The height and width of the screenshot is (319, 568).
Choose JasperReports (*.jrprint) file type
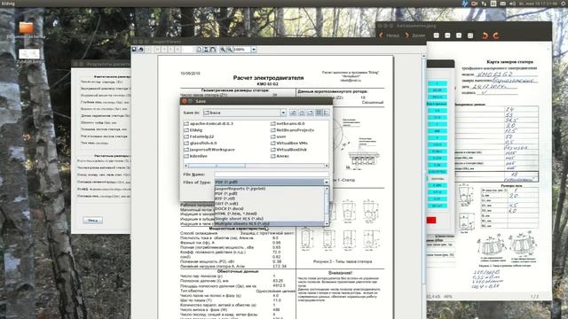pyautogui.click(x=269, y=189)
